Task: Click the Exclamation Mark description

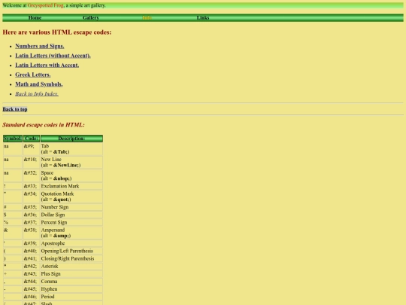Action: pos(71,186)
